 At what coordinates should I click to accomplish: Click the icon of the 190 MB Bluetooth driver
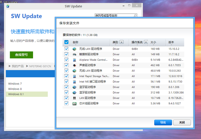[74, 87]
